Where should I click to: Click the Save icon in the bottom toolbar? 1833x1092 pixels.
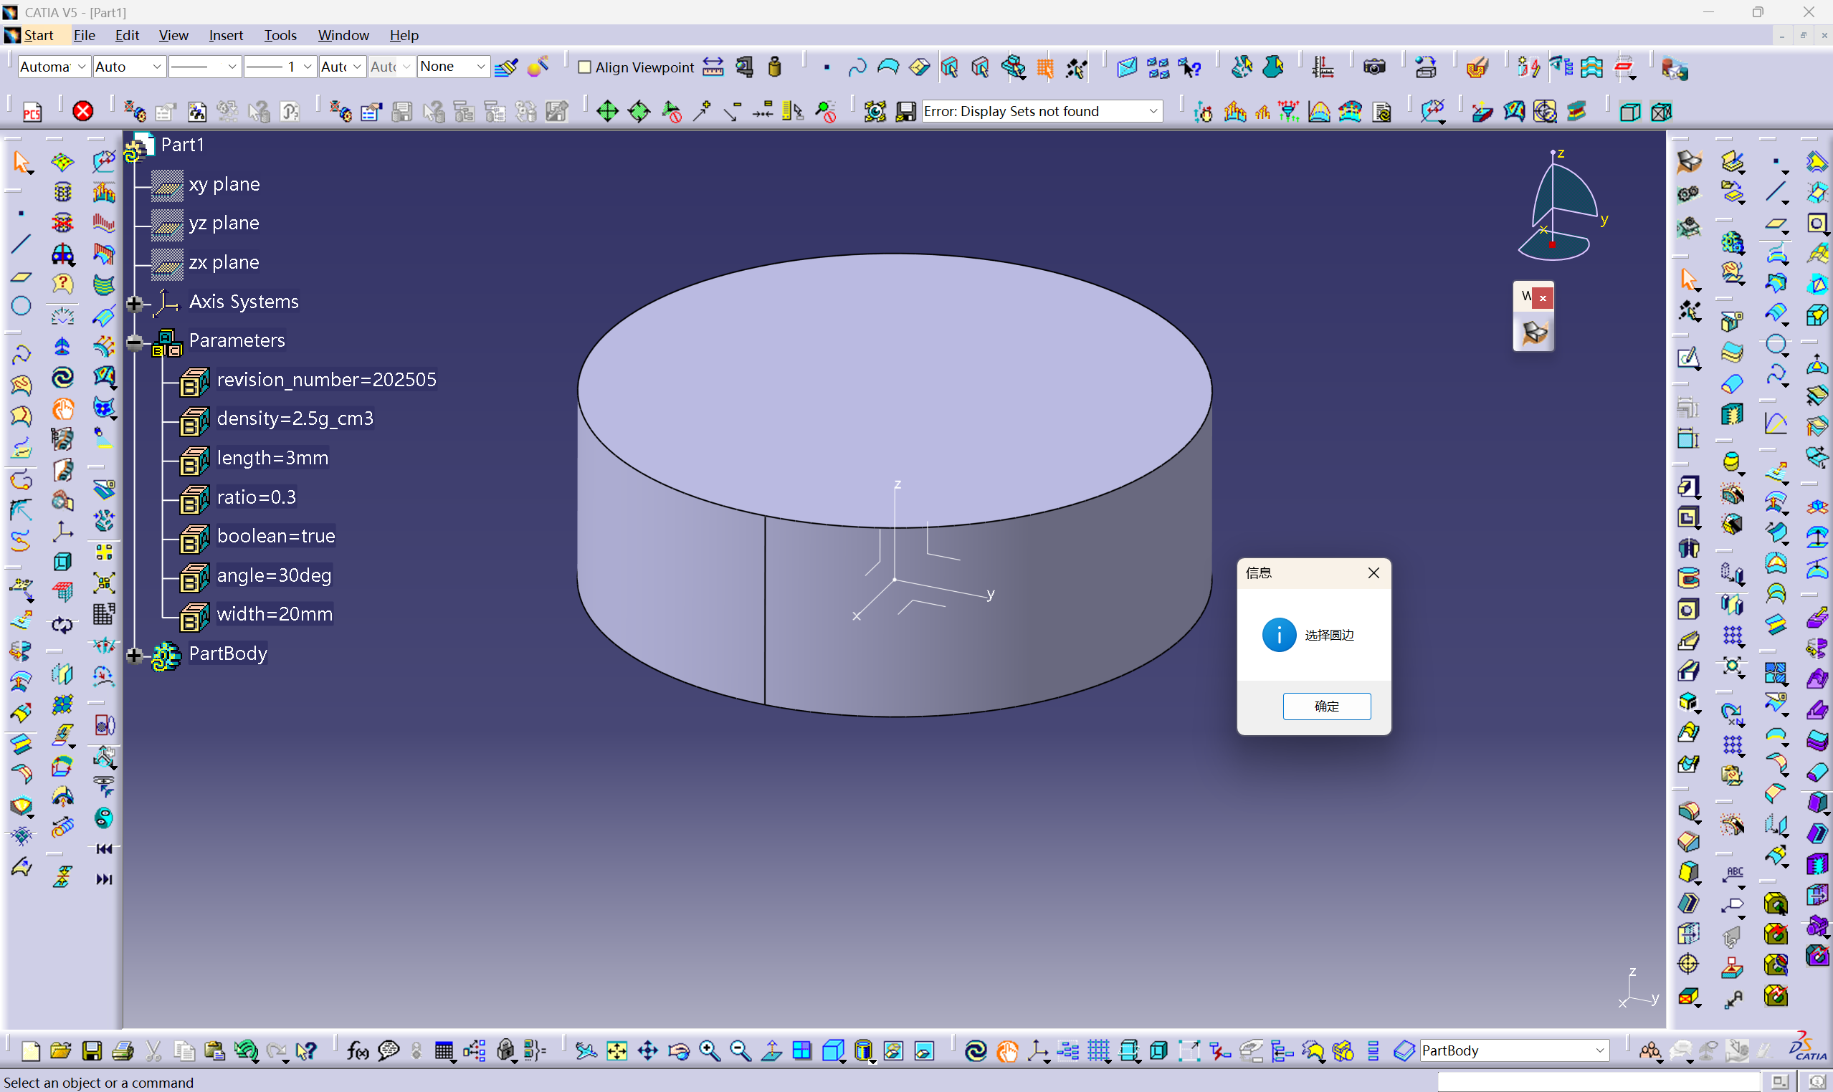click(91, 1050)
